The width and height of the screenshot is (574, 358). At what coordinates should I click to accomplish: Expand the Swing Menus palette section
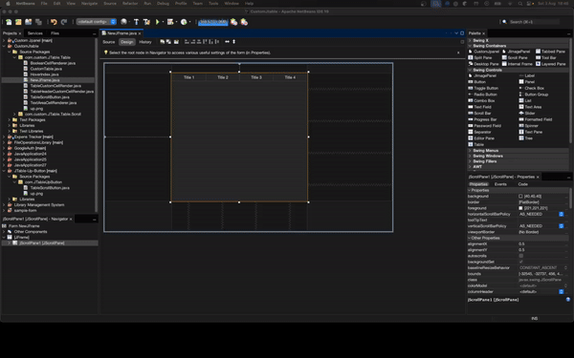pyautogui.click(x=485, y=151)
